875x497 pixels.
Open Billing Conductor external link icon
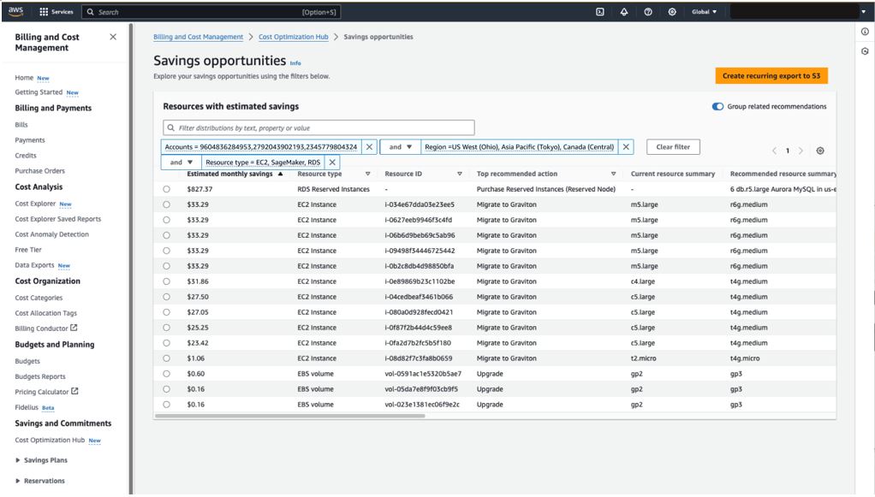[x=74, y=328]
